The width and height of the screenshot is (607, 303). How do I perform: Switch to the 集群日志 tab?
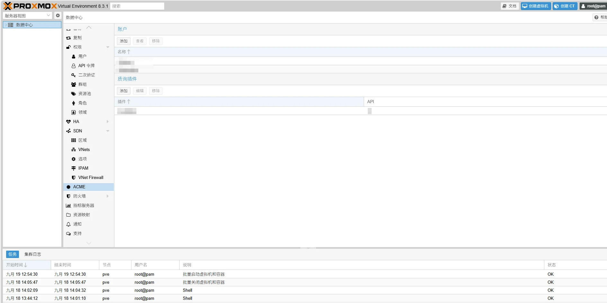point(33,254)
